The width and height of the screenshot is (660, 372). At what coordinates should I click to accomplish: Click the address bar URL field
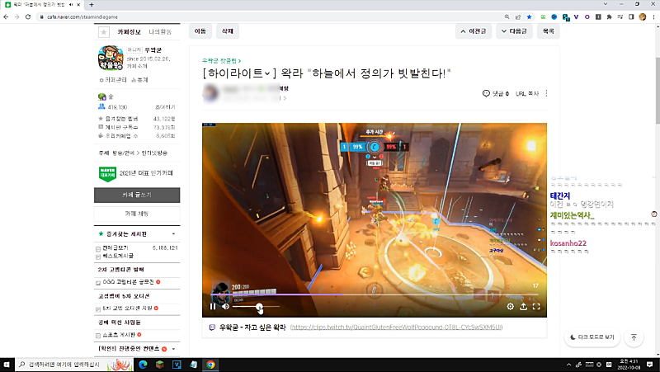270,16
